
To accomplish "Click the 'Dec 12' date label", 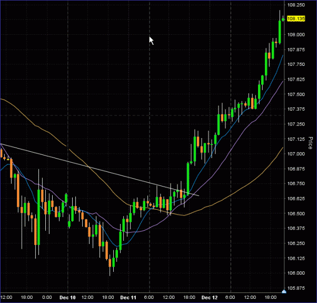I will 210,297.
